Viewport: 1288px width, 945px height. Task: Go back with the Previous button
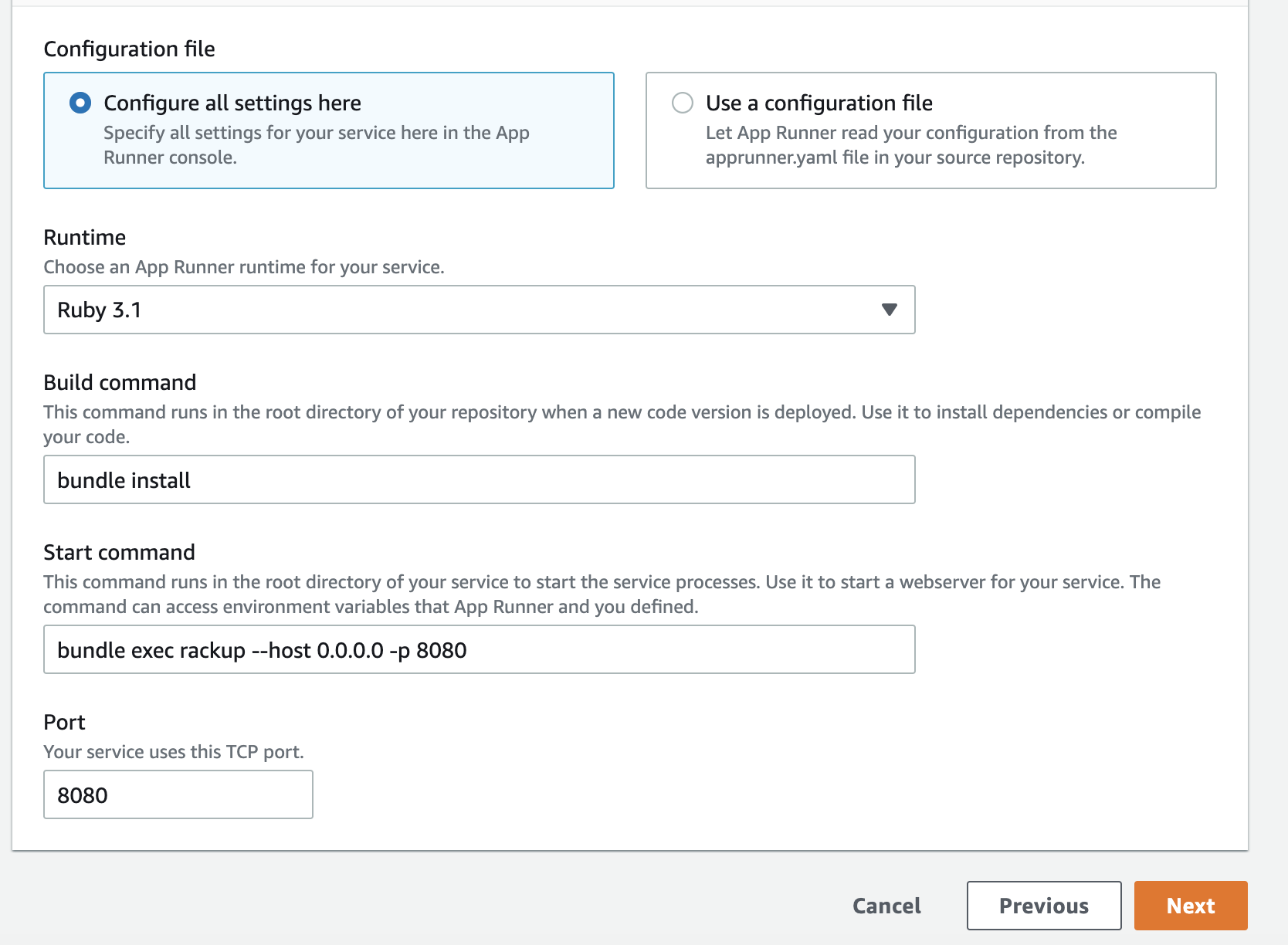tap(1044, 906)
